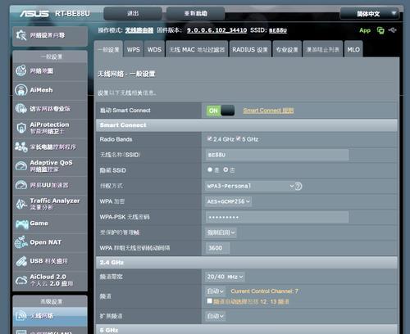
Task: Open the UU accelerator icon
Action: [x=21, y=185]
